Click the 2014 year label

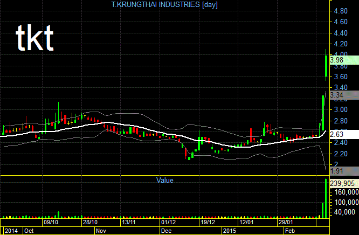pos(11,231)
